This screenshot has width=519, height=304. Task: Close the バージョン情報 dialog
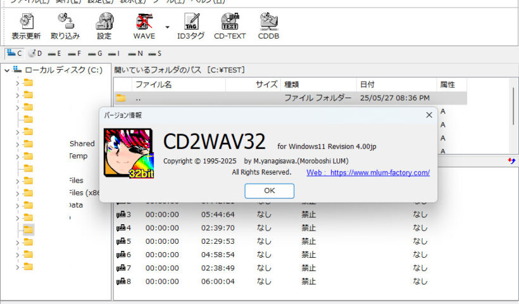tap(429, 115)
